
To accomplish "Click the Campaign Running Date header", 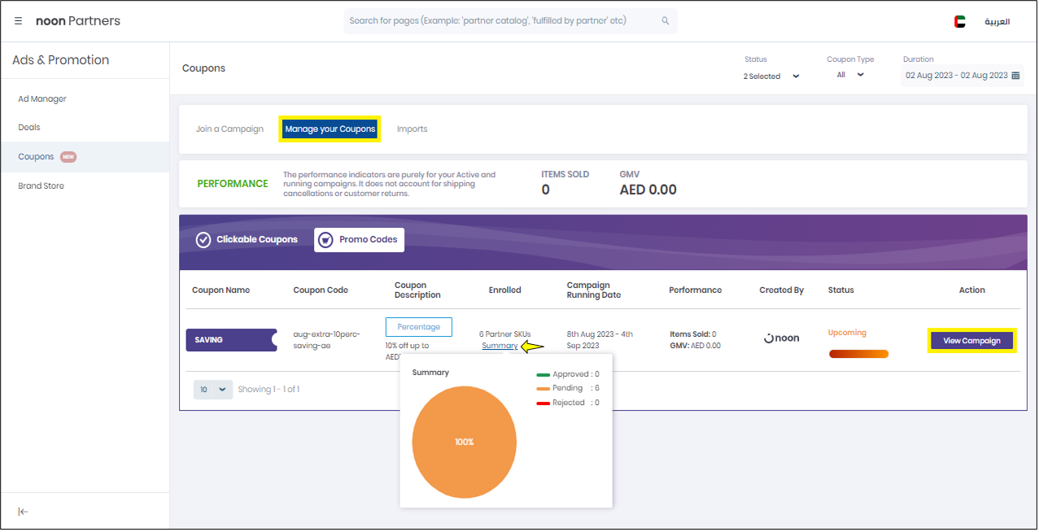I will tap(594, 290).
